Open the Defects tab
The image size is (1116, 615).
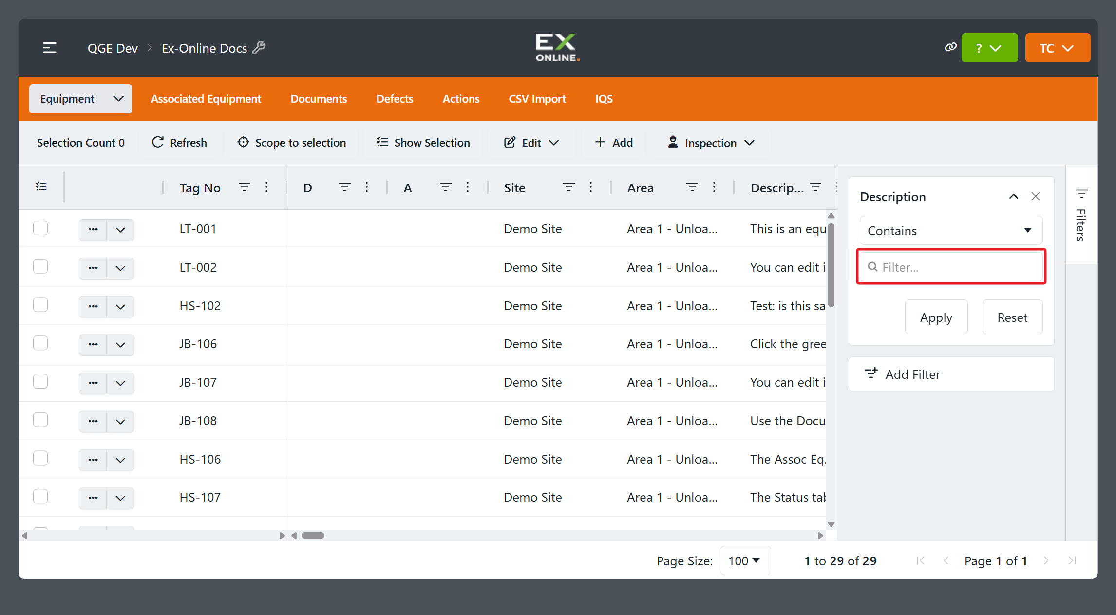point(395,99)
